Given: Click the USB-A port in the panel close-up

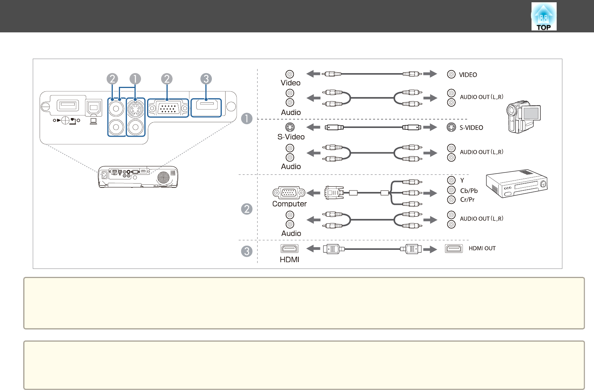Looking at the screenshot, I should (68, 105).
